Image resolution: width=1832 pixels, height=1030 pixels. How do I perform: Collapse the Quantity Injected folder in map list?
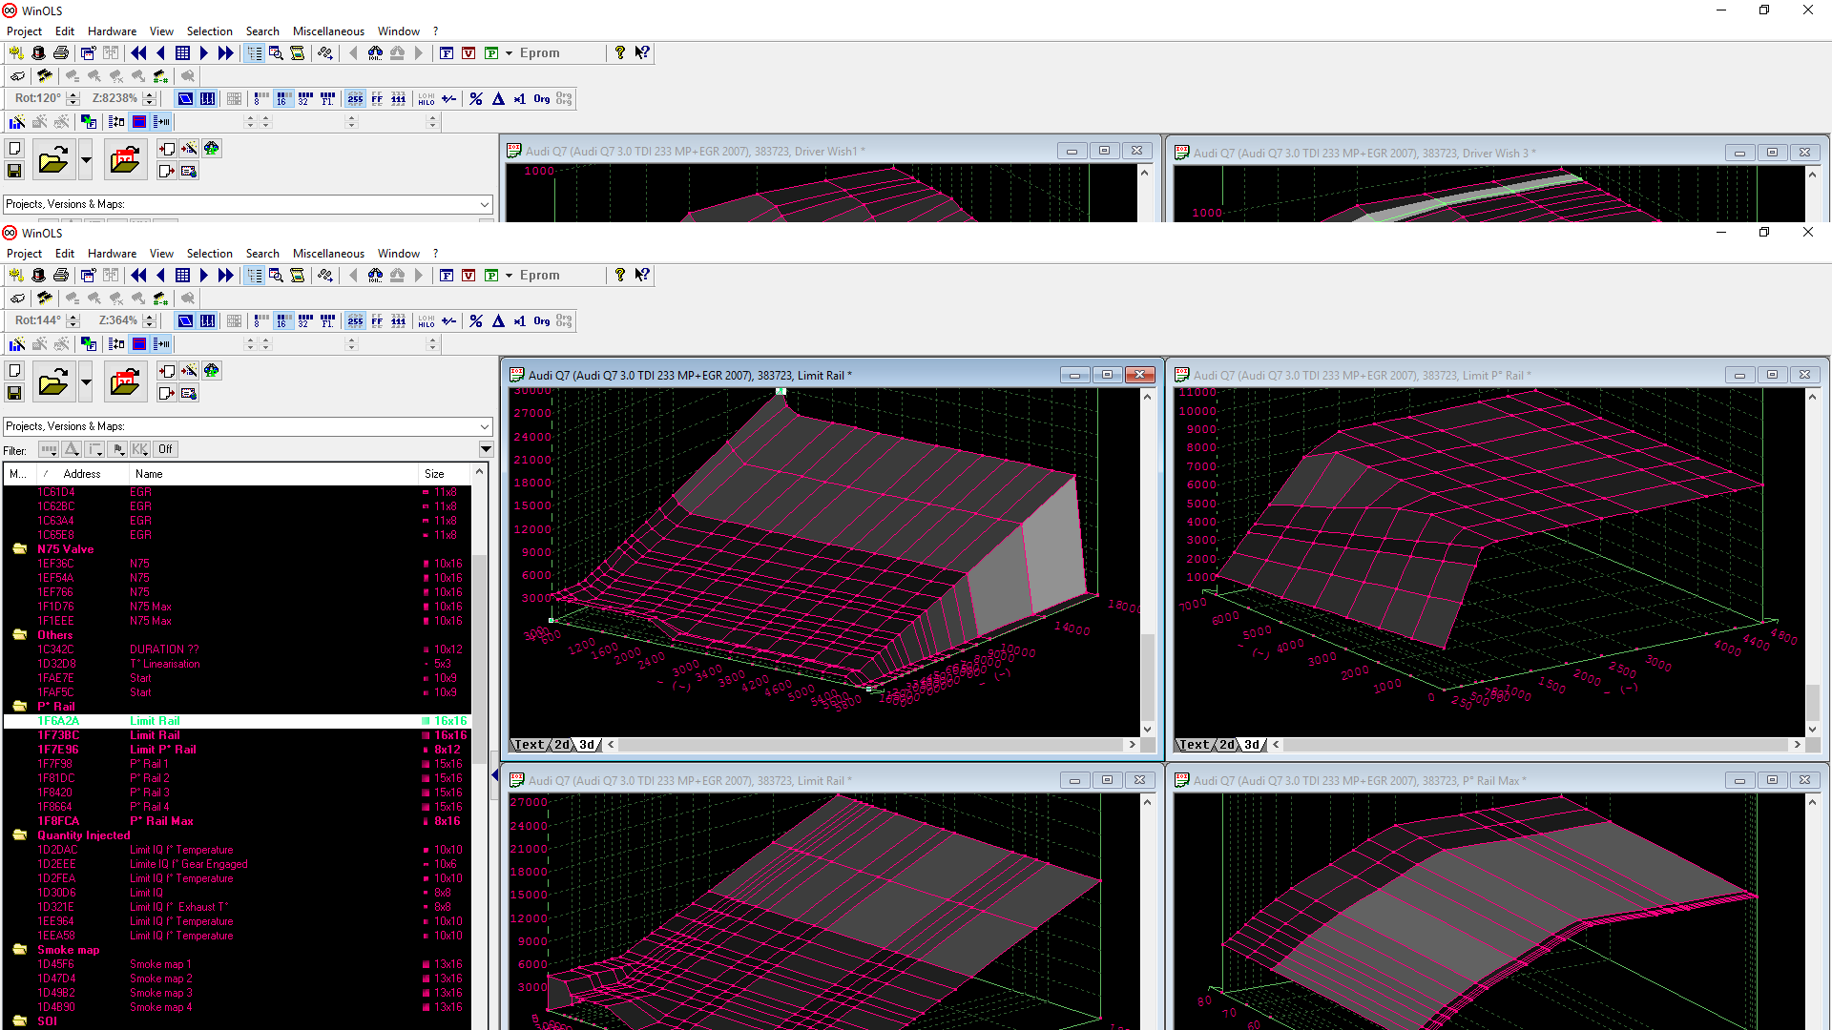click(19, 835)
